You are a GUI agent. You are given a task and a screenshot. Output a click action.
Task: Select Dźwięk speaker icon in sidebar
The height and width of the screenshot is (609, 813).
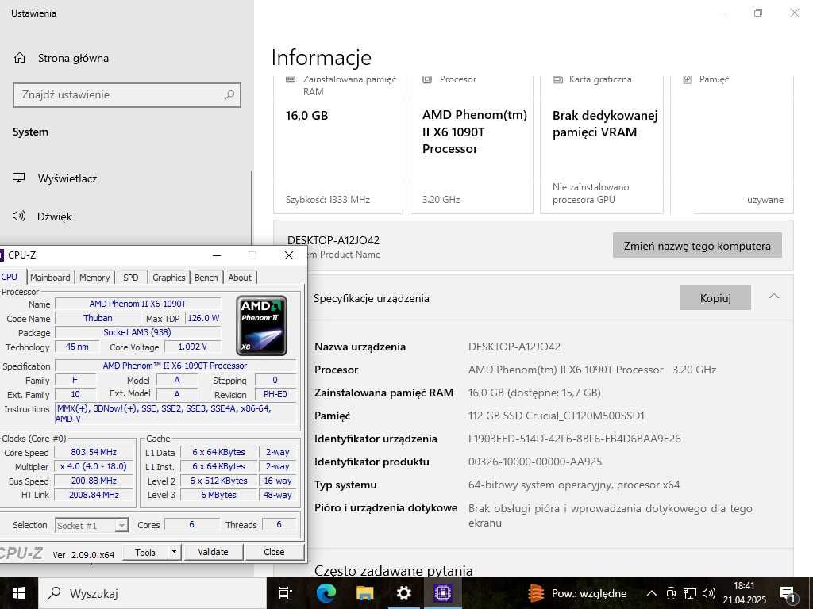[x=19, y=216]
